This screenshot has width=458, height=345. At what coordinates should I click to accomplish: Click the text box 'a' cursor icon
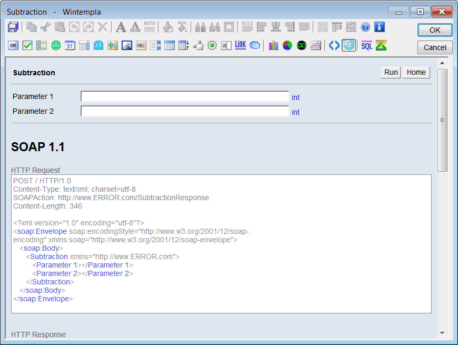226,46
